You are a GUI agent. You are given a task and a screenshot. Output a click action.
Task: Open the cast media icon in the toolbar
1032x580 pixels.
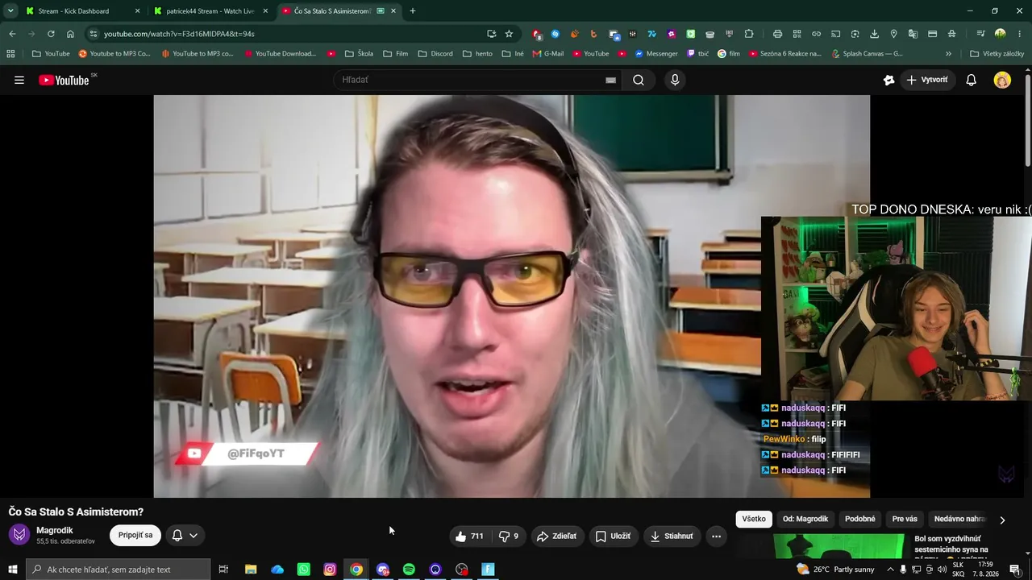click(835, 34)
